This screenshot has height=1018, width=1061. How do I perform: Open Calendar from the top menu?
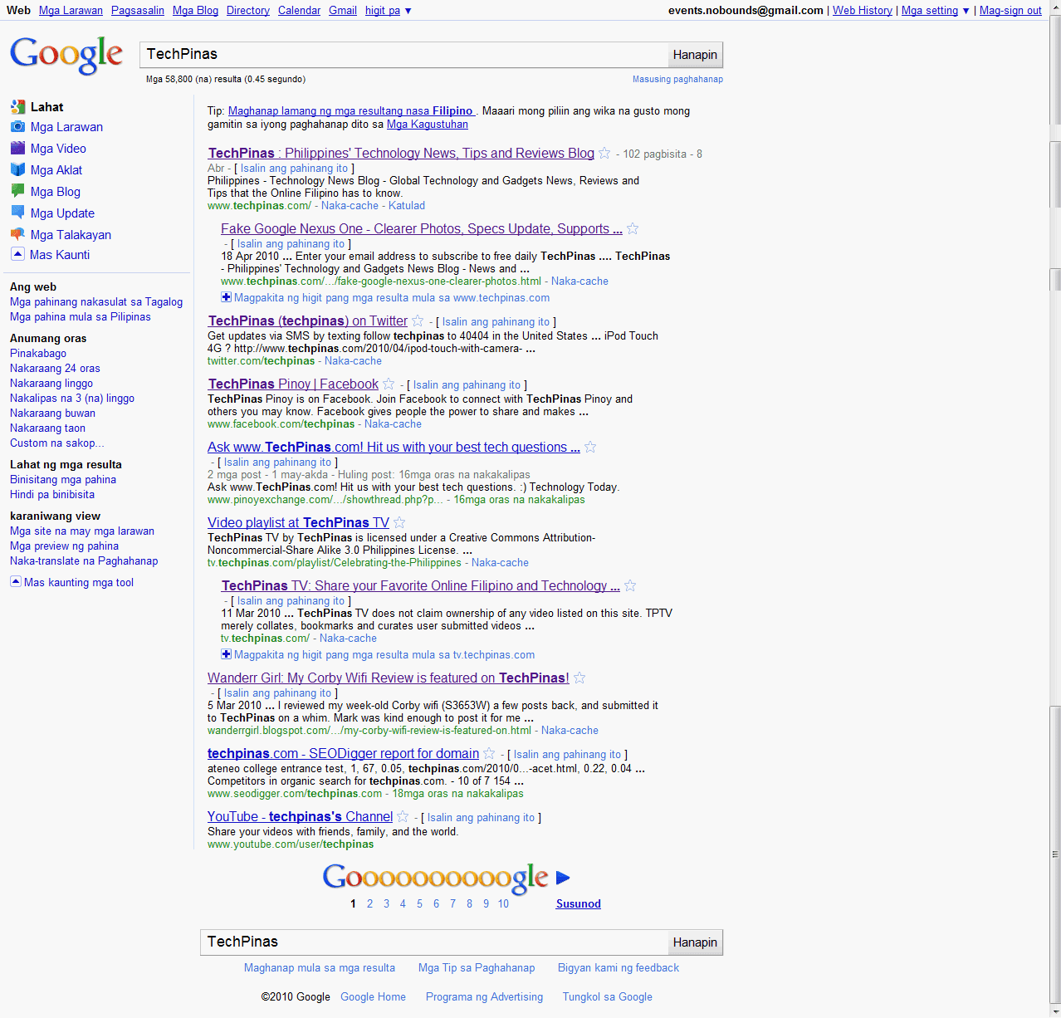coord(299,10)
